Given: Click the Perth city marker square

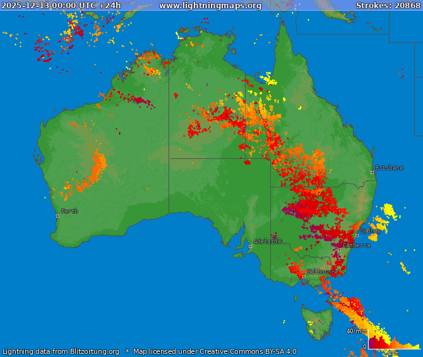Looking at the screenshot, I should [x=57, y=216].
